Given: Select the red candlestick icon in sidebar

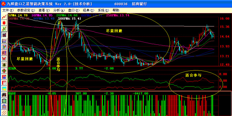Looking at the screenshot, I should point(4,23).
